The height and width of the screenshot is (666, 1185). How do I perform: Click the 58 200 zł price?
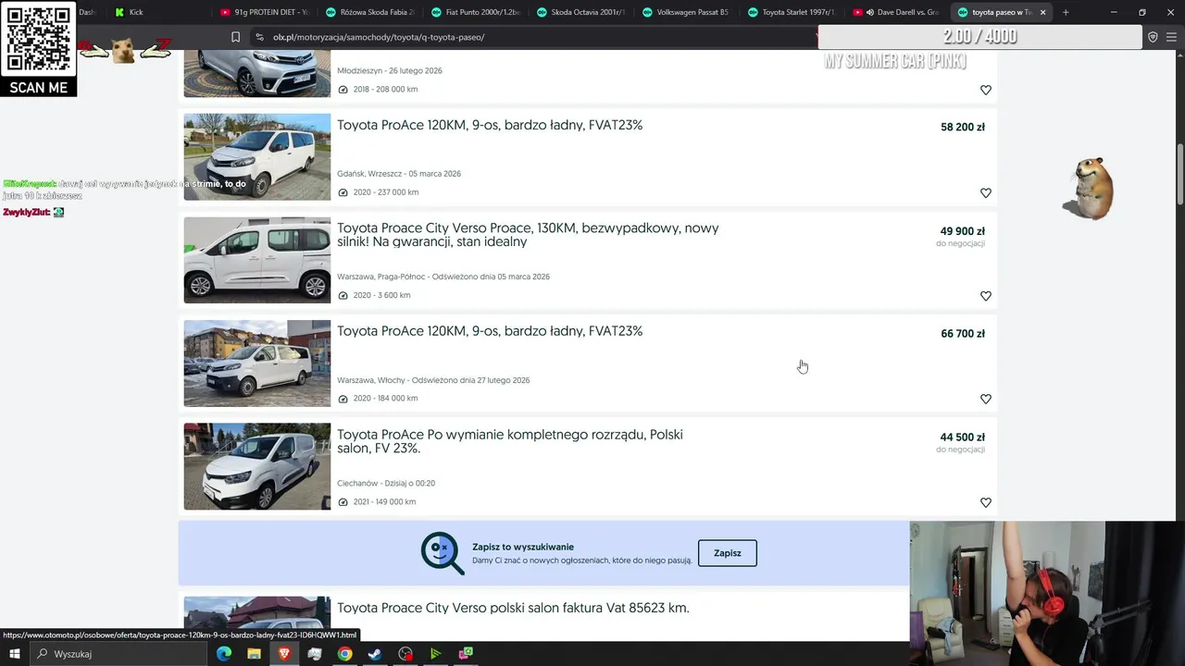point(963,128)
